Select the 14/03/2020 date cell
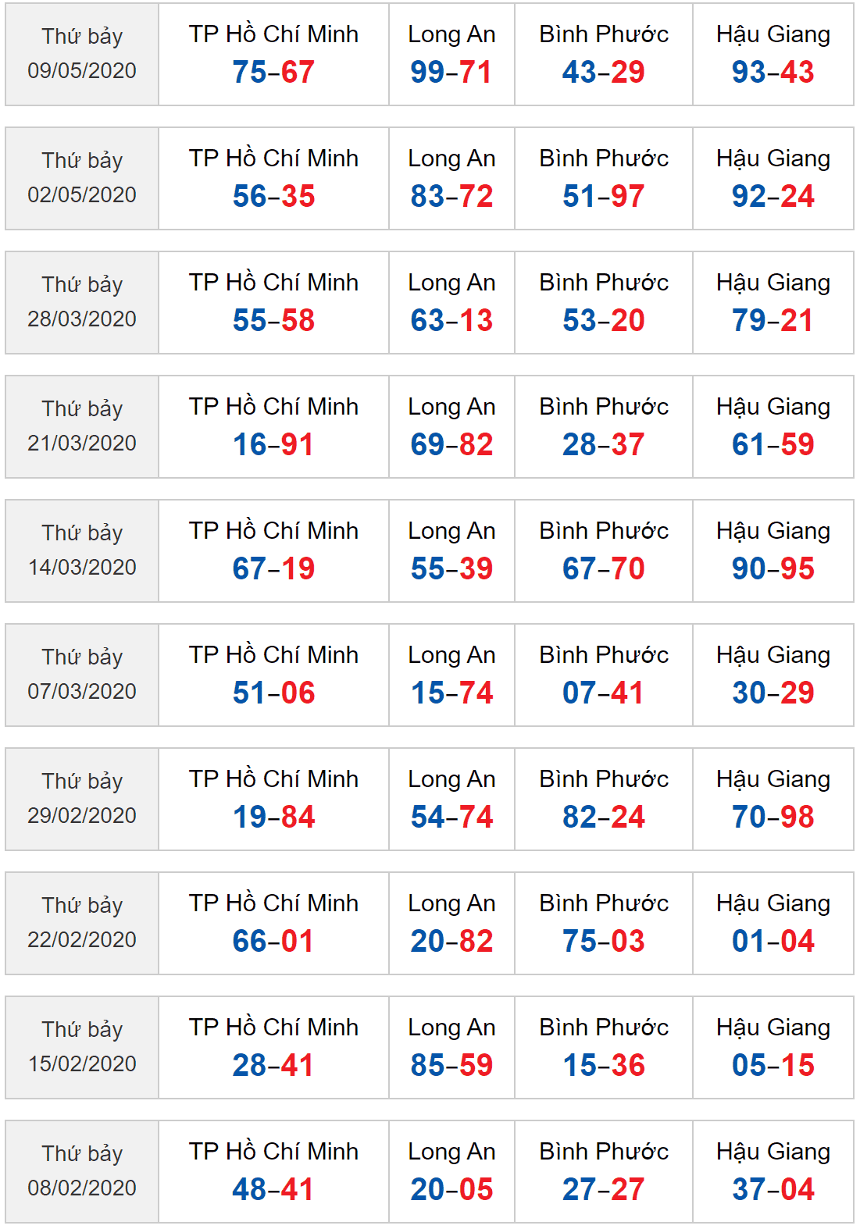 tap(82, 550)
